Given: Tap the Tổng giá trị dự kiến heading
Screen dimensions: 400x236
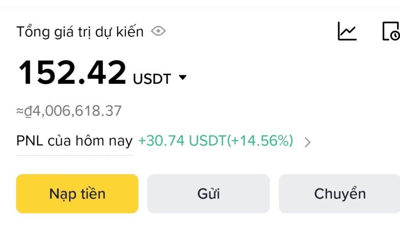Looking at the screenshot, I should (x=80, y=31).
